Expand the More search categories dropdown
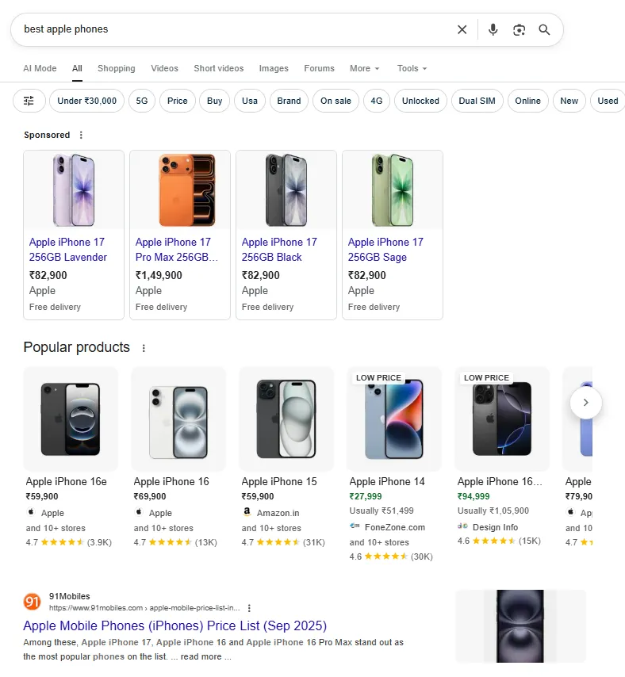The height and width of the screenshot is (677, 625). pos(365,68)
